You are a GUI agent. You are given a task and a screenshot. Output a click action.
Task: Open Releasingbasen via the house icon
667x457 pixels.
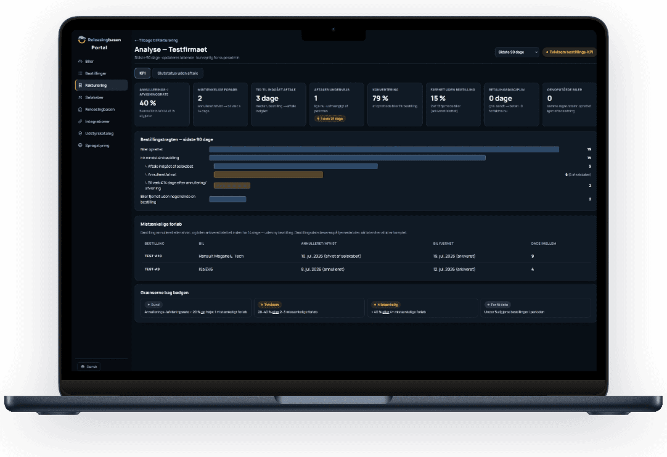[x=80, y=109]
